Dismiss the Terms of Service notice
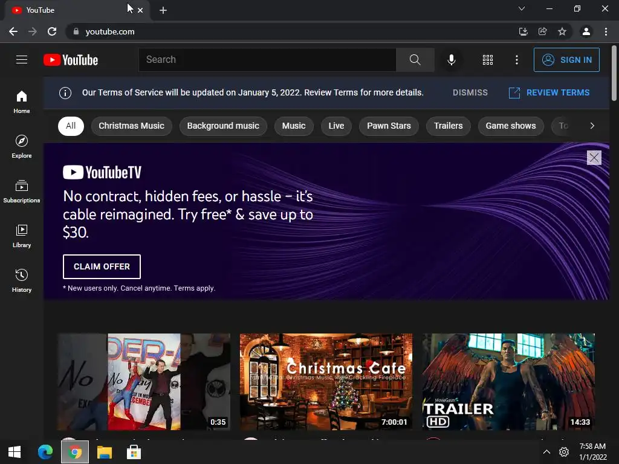The image size is (619, 464). coord(470,92)
